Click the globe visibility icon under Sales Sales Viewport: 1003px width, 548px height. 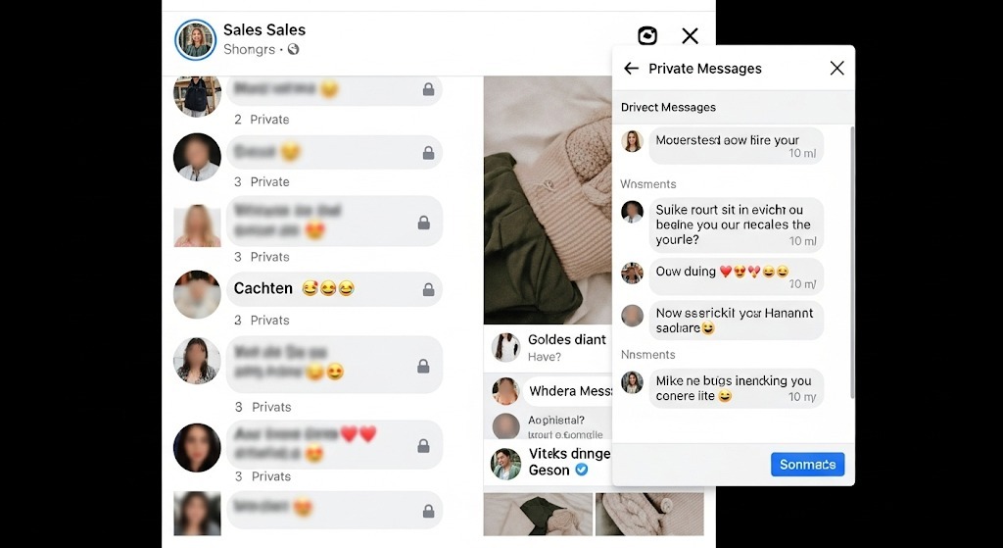(293, 49)
